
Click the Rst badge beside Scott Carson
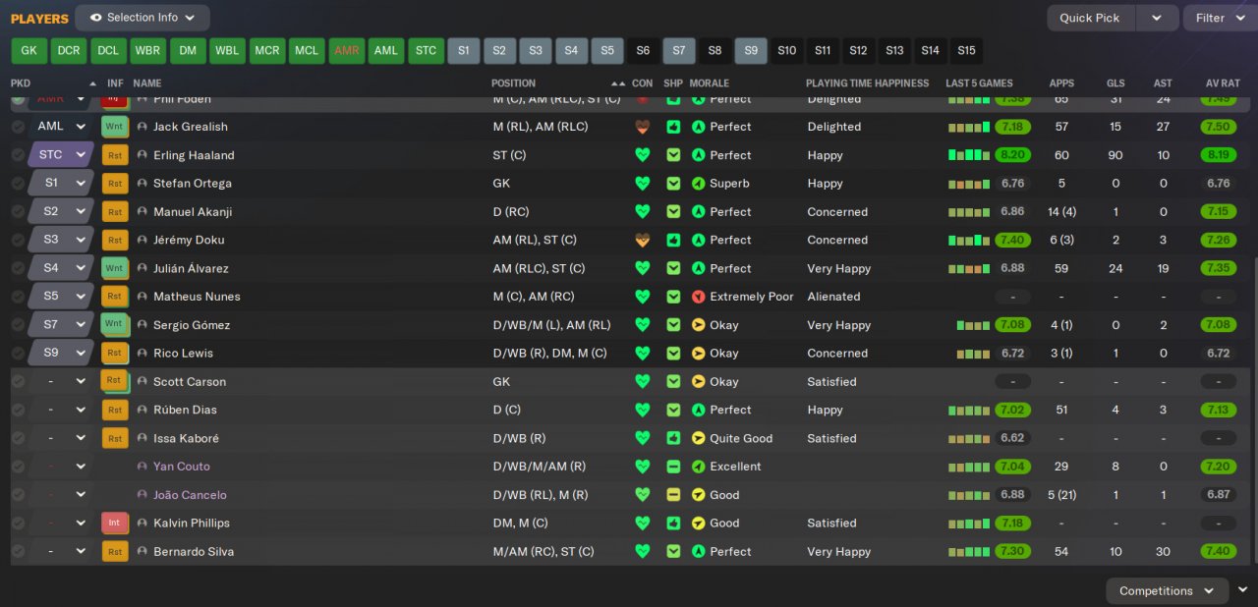(x=115, y=381)
